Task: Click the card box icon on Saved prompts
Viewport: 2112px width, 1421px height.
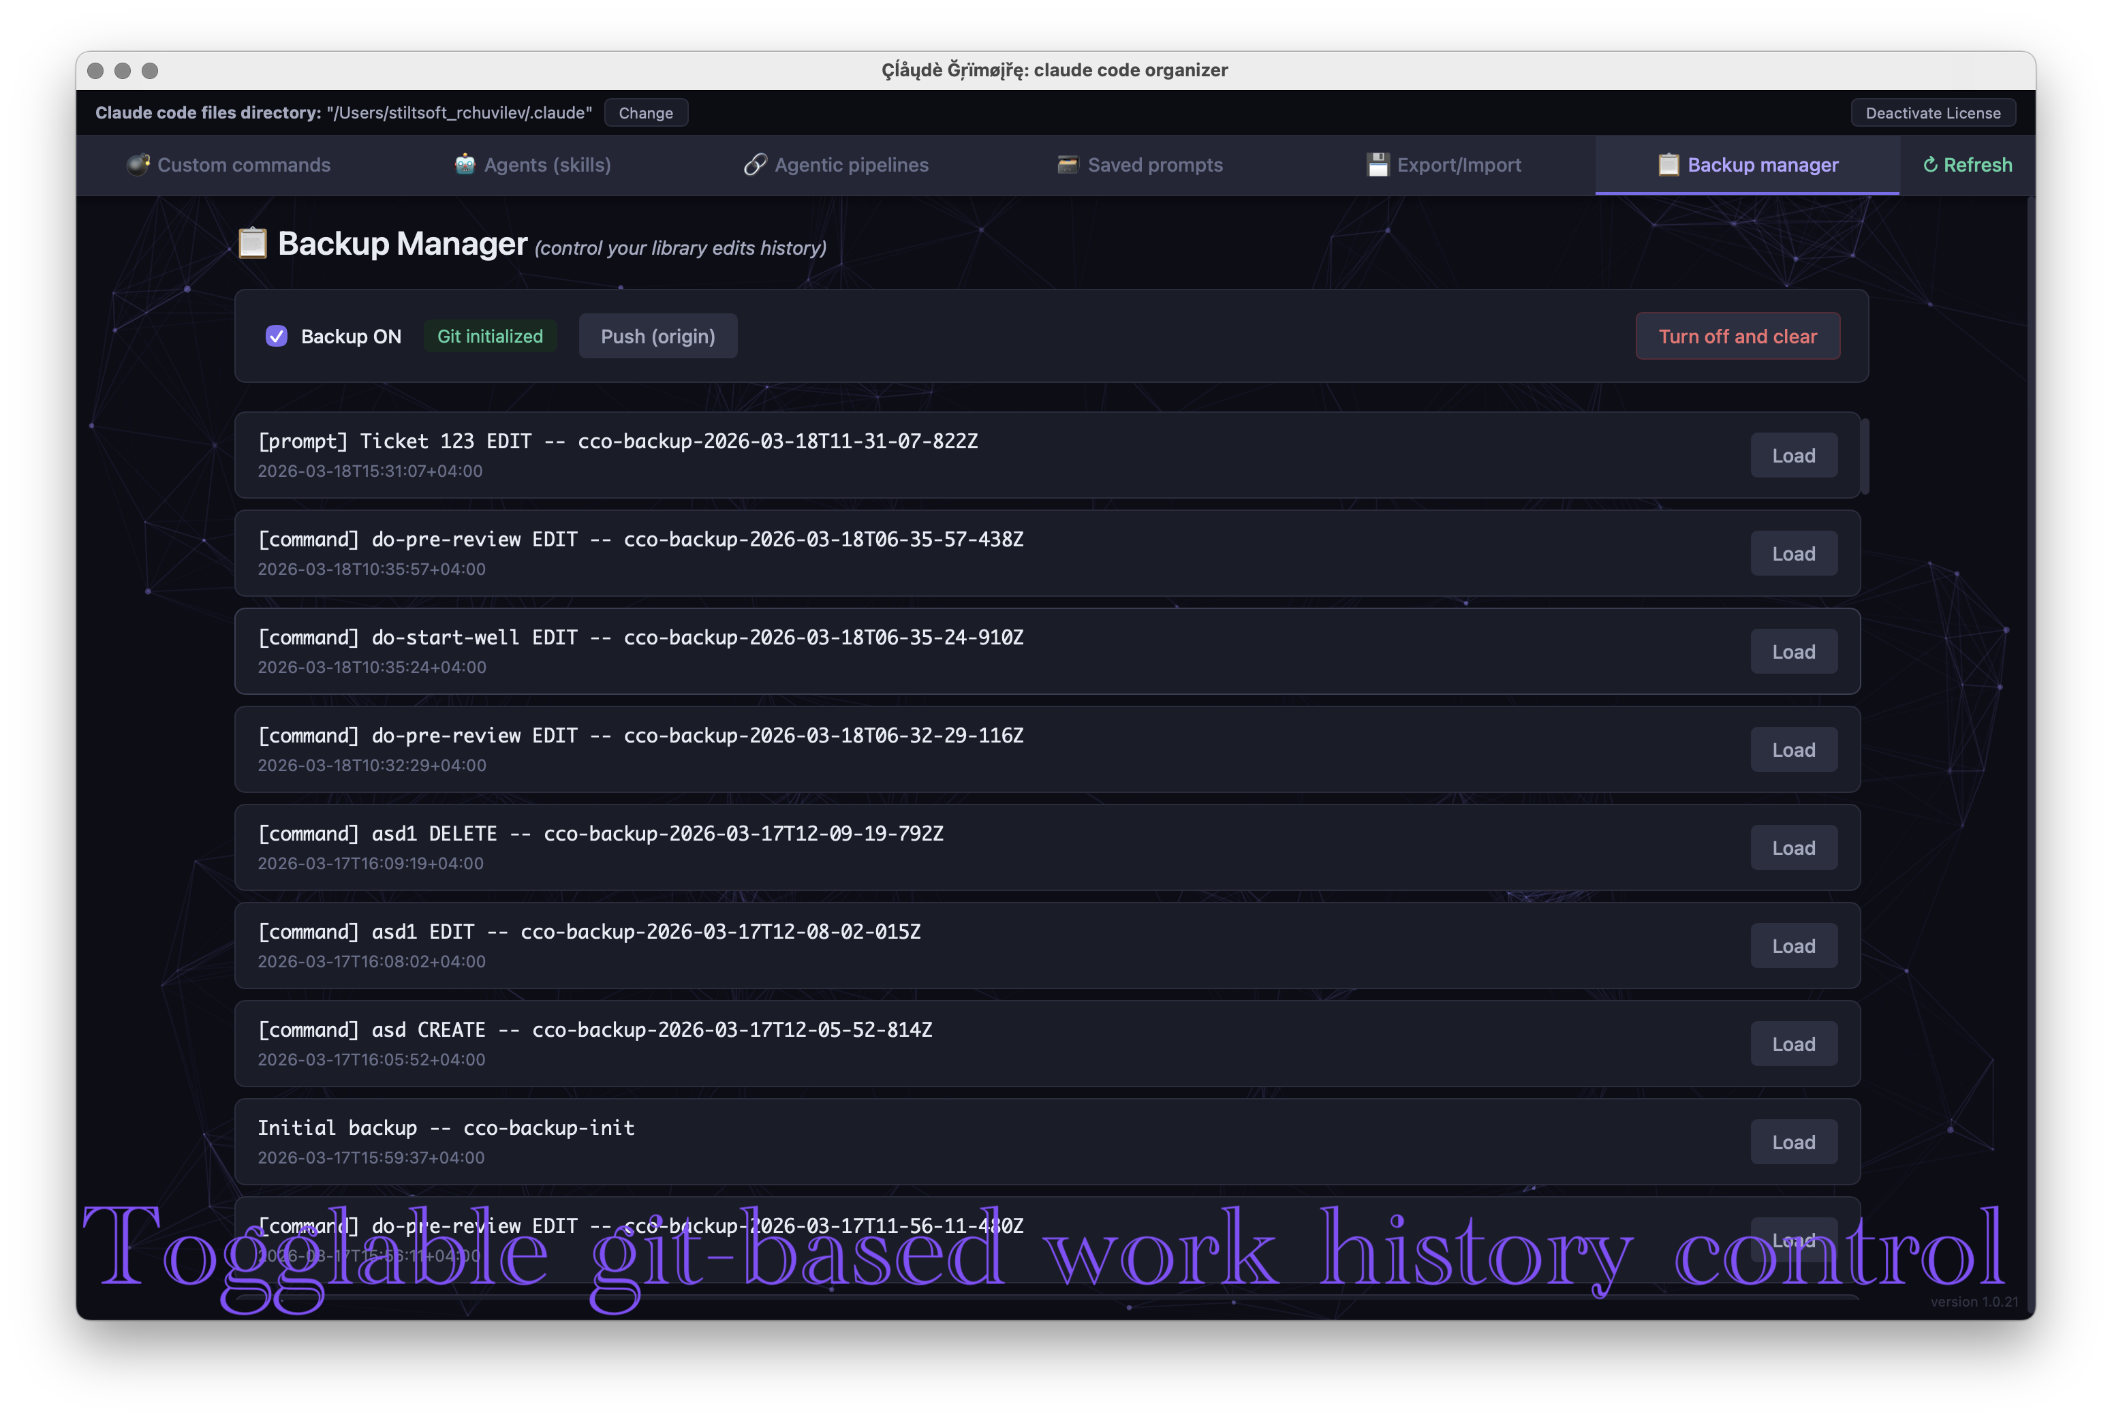Action: click(x=1068, y=165)
